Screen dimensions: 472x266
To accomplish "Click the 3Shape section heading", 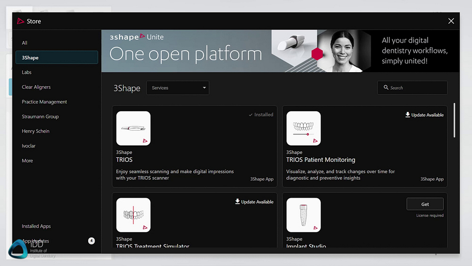I will point(127,88).
